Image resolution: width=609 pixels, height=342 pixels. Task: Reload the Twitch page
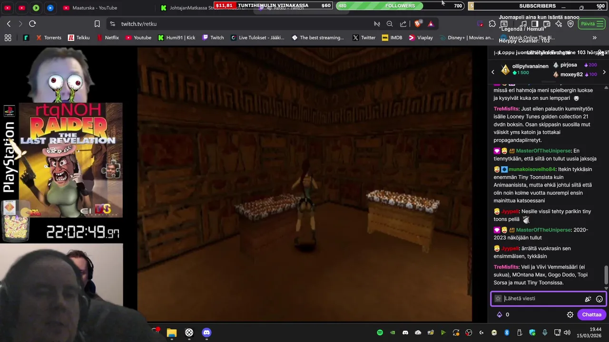coord(32,24)
